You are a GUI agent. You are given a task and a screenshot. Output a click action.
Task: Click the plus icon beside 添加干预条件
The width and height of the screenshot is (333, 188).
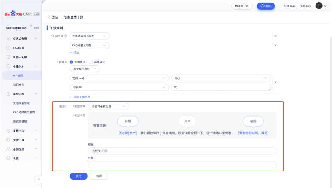pos(71,97)
